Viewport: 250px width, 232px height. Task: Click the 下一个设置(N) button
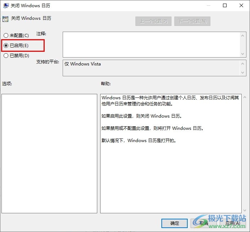(192, 21)
